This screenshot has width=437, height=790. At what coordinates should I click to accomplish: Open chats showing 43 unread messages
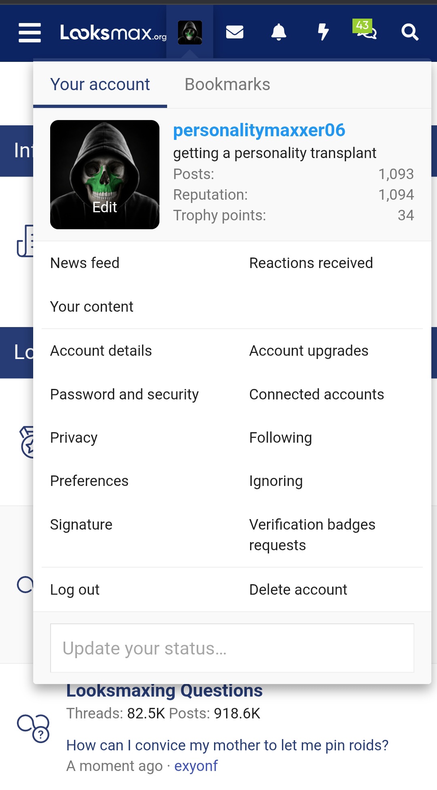pos(366,33)
